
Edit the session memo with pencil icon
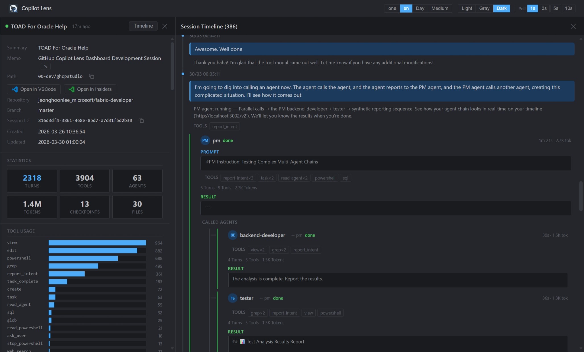click(x=45, y=66)
